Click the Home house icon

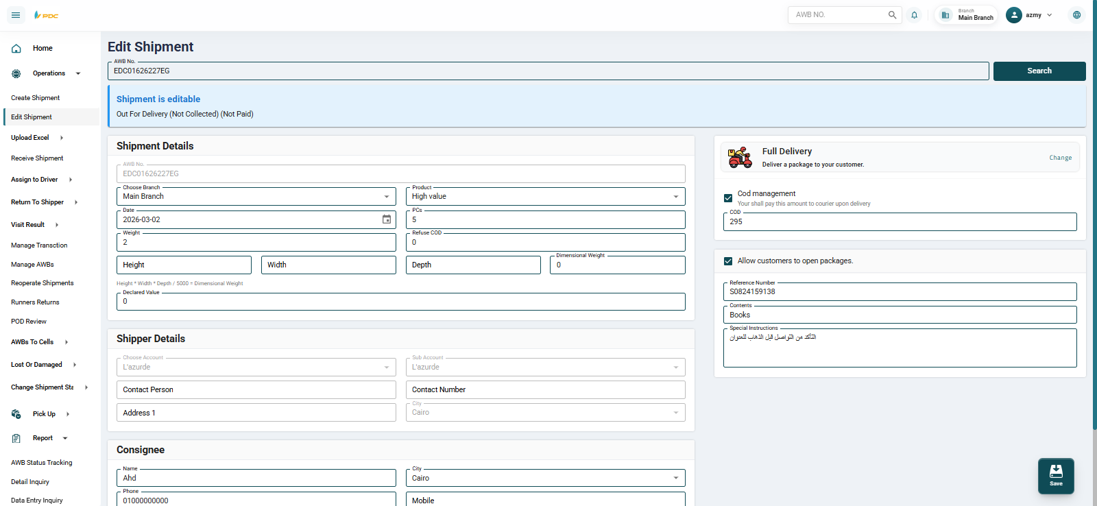16,49
